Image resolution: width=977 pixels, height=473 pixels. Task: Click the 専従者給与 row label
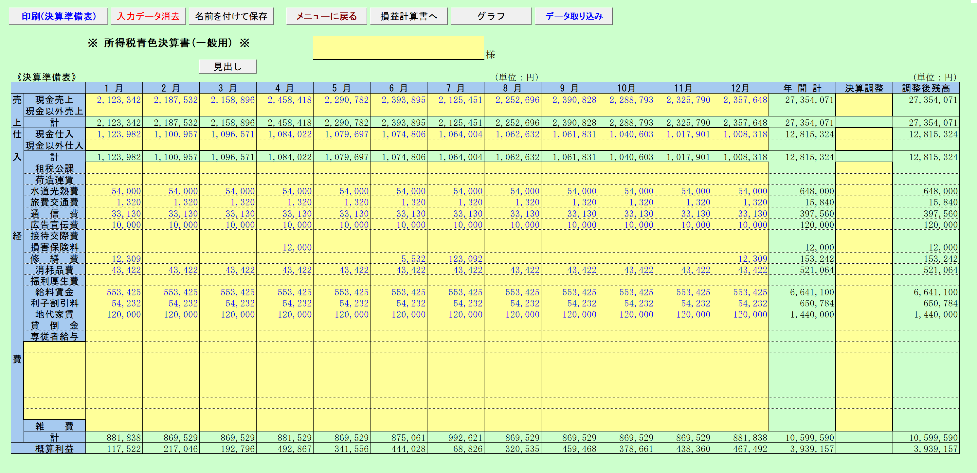coord(55,336)
